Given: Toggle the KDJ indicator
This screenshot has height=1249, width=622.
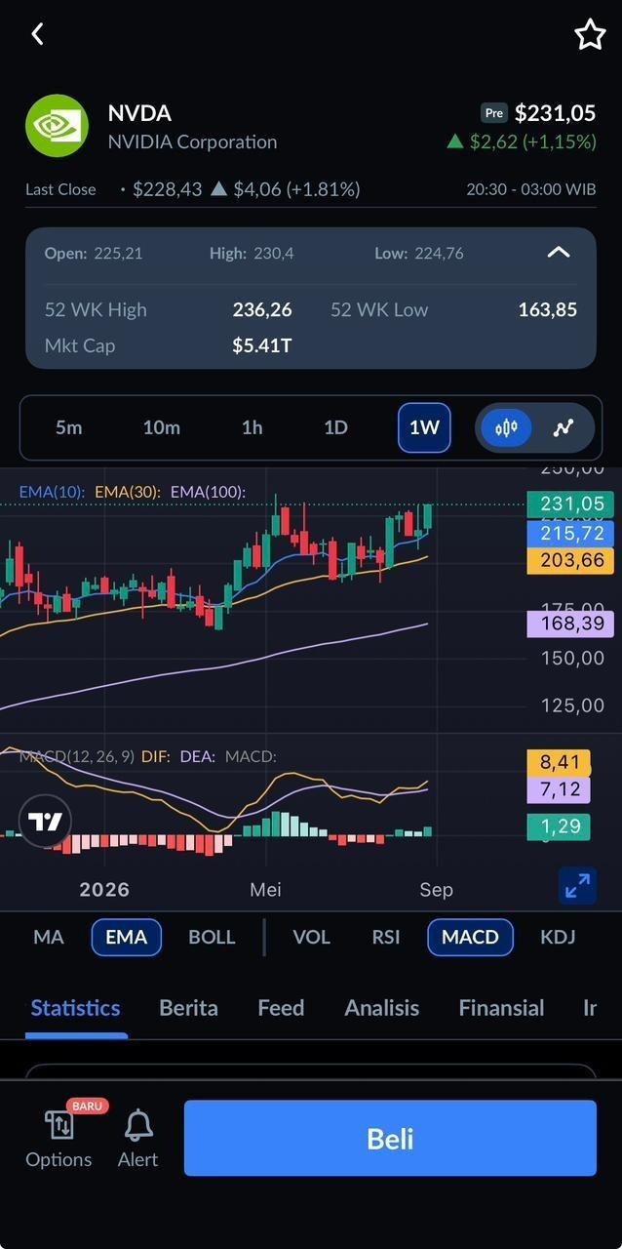Looking at the screenshot, I should 558,937.
